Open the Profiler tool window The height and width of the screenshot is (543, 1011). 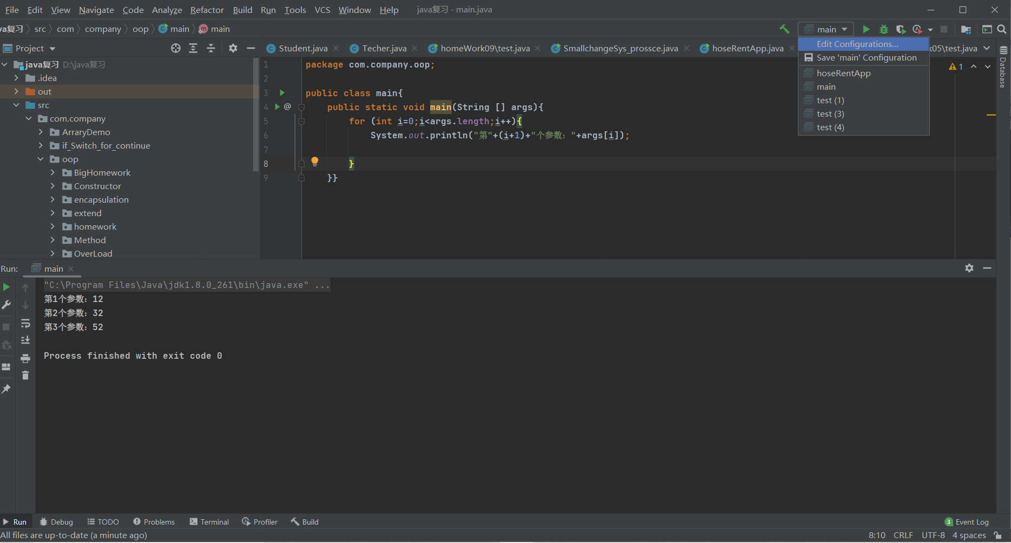click(260, 522)
